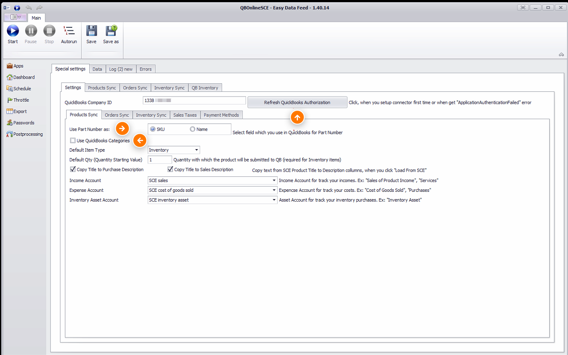This screenshot has height=355, width=568.
Task: Open Apps in the sidebar
Action: pos(15,66)
